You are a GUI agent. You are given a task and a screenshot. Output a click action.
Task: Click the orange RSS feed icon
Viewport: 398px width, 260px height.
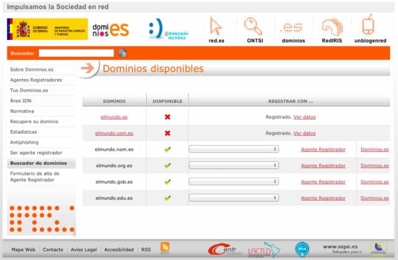click(x=165, y=248)
